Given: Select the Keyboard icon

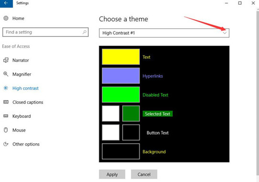Looking at the screenshot, I should click(x=6, y=116).
